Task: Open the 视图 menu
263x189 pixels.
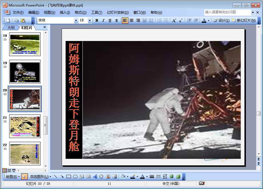Action: 49,13
